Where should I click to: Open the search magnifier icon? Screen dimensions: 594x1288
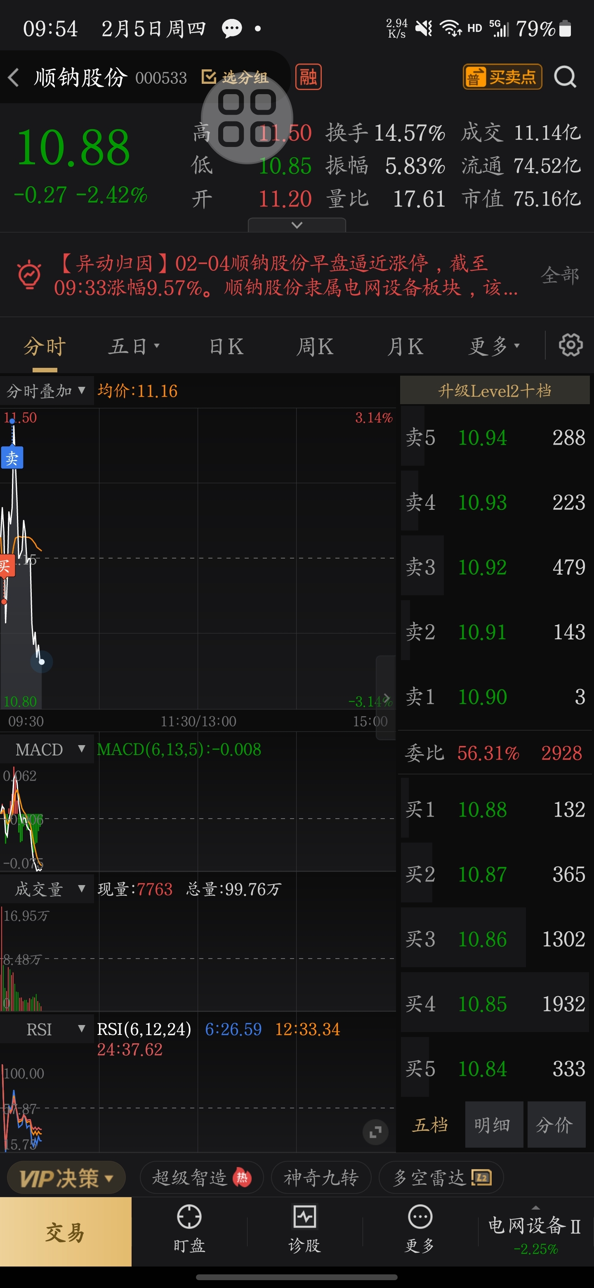(x=565, y=78)
